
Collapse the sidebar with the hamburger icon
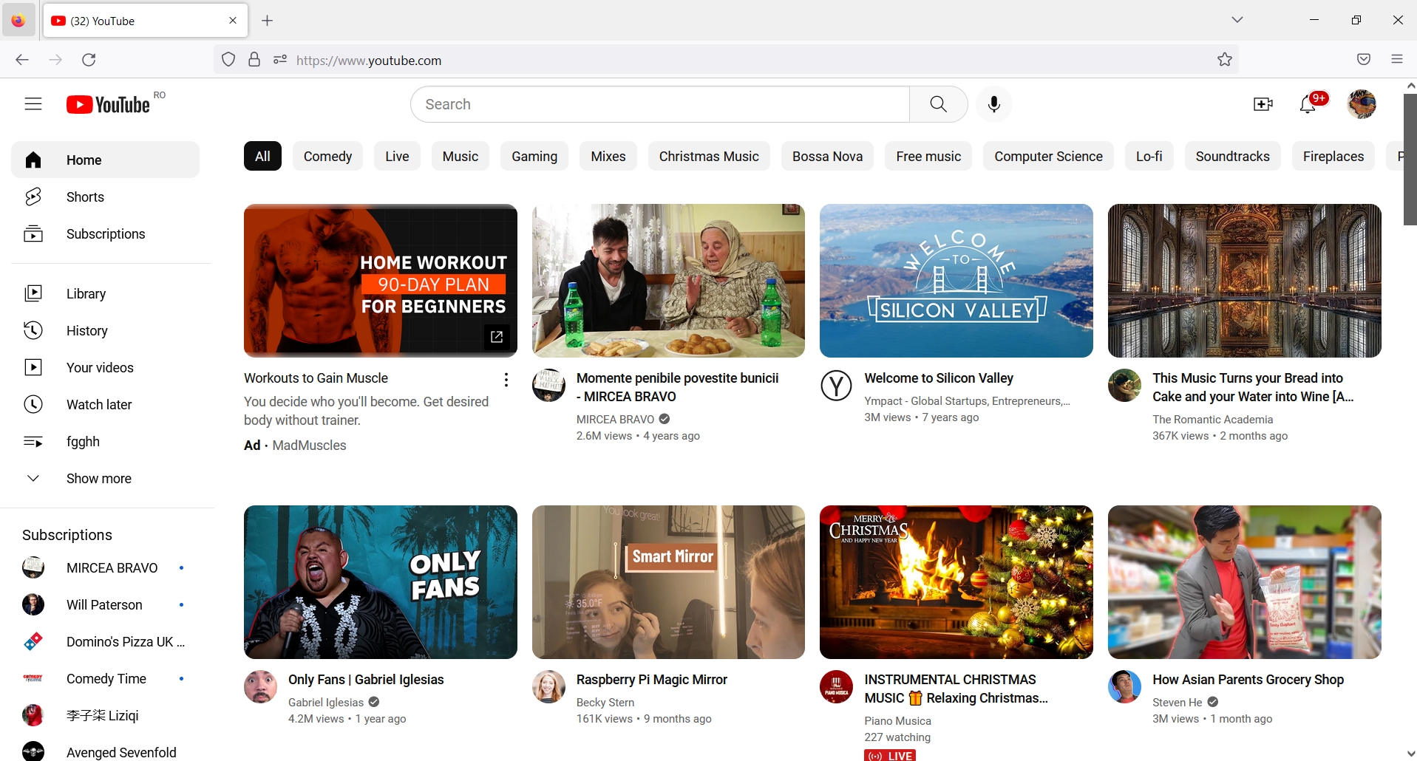33,103
